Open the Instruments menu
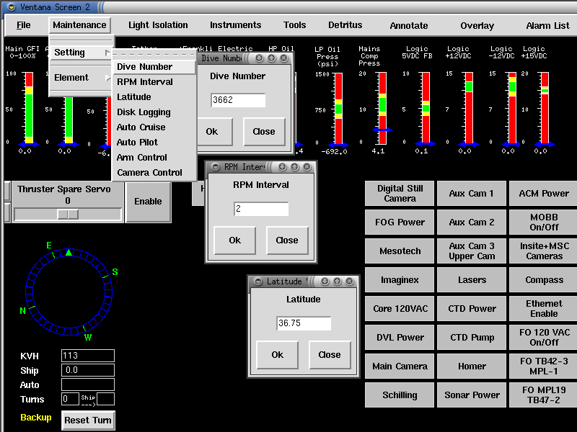The height and width of the screenshot is (432, 577). [x=236, y=25]
